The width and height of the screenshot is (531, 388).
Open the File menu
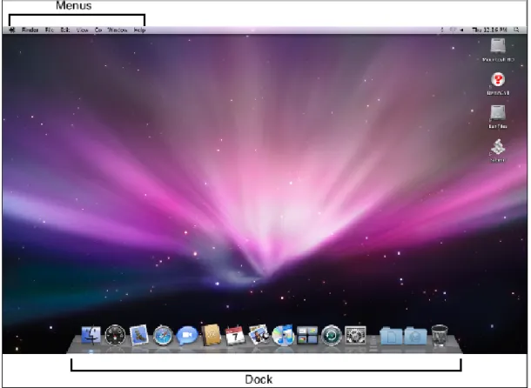pos(50,30)
